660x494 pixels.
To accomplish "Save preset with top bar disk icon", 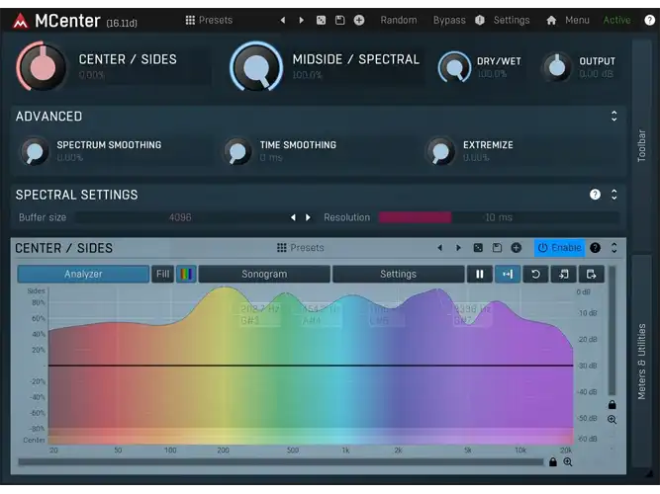I will pyautogui.click(x=339, y=20).
